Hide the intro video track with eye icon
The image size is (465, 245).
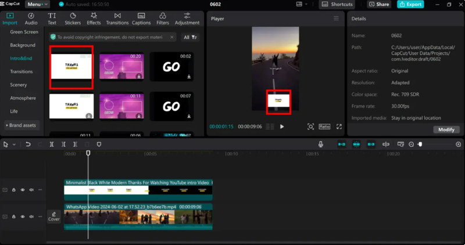tap(23, 190)
